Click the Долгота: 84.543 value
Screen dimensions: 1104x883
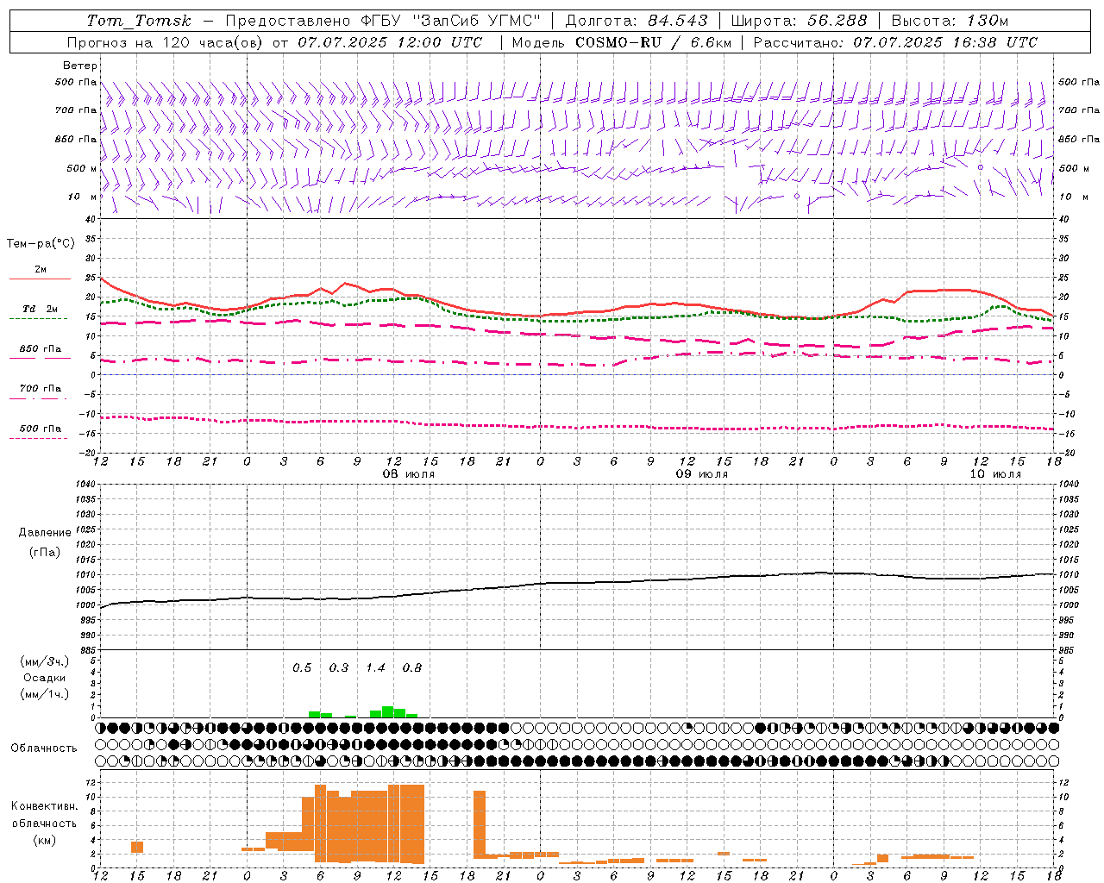click(637, 21)
